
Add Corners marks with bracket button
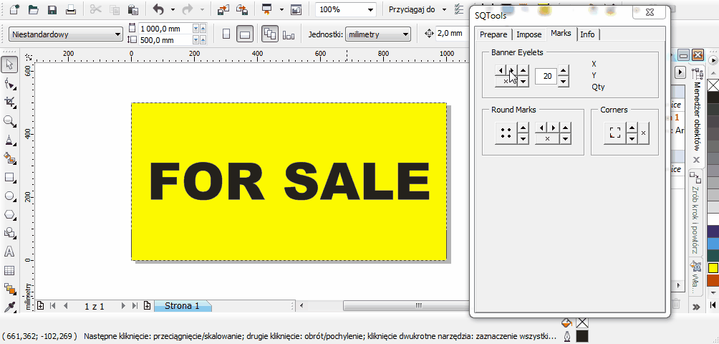tap(615, 133)
